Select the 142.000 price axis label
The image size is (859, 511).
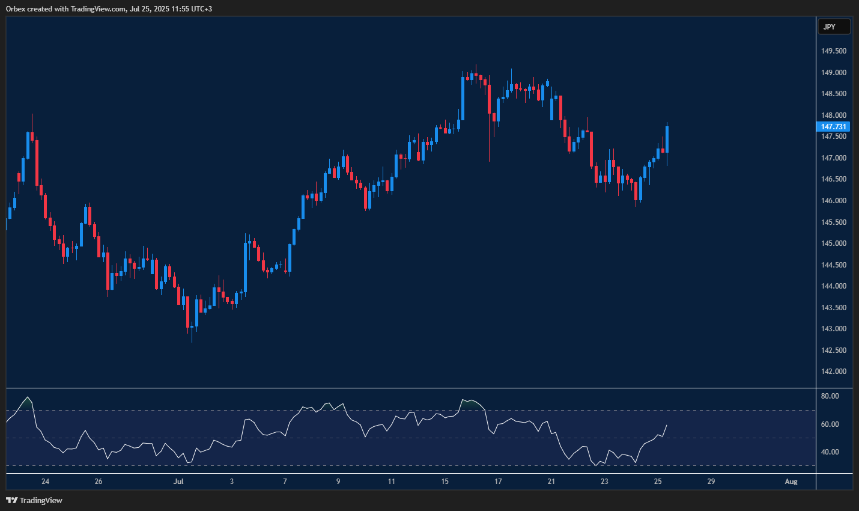click(x=834, y=372)
